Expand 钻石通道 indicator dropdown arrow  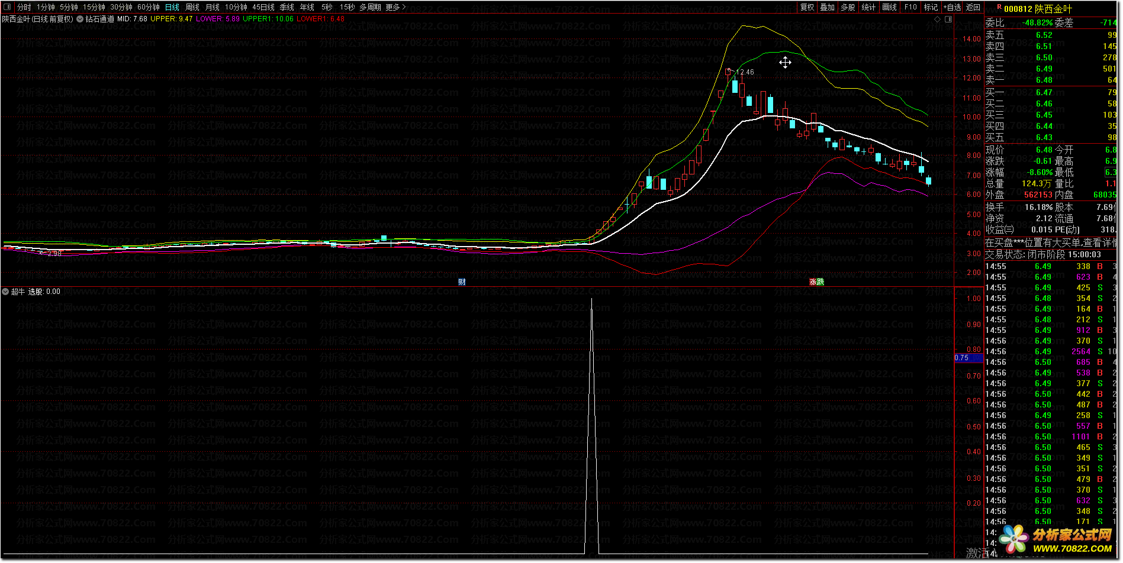click(80, 19)
